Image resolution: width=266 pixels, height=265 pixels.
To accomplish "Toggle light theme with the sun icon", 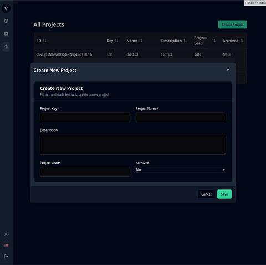I will pyautogui.click(x=6, y=234).
